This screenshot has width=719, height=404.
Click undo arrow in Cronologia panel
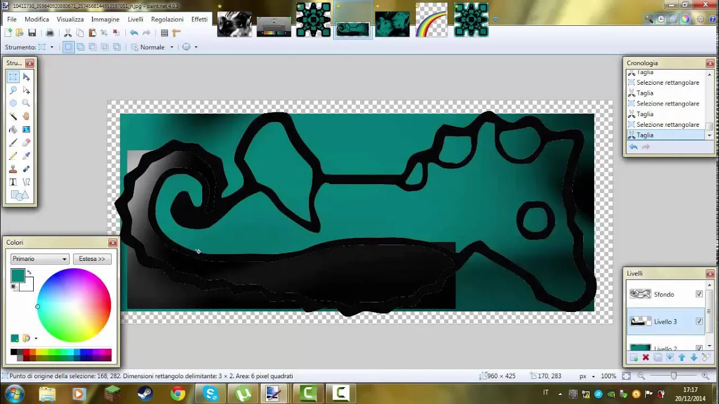point(633,147)
